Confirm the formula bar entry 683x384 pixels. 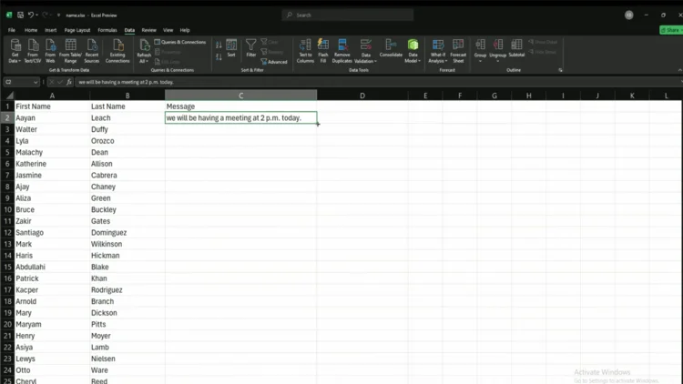pyautogui.click(x=60, y=82)
